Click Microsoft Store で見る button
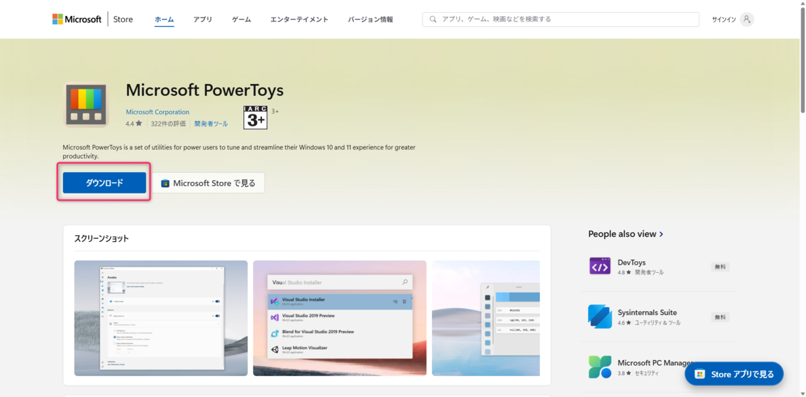806x397 pixels. (209, 183)
